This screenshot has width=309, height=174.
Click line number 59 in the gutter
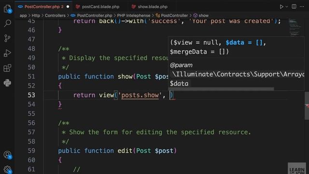click(31, 151)
